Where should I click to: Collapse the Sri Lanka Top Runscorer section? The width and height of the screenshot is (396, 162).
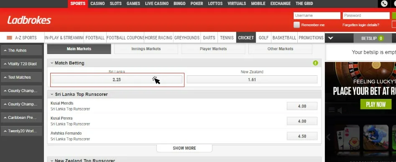(52, 94)
